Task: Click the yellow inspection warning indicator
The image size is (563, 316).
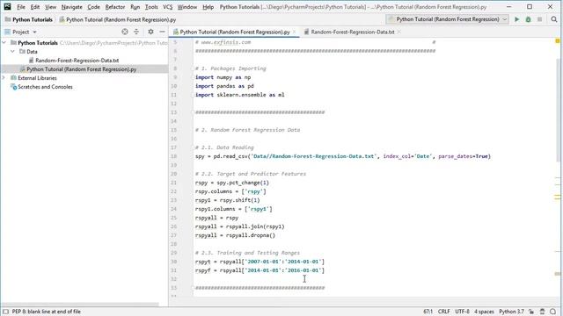Action: coord(558,41)
